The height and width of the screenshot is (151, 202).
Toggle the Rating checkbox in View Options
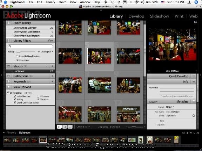point(15,99)
